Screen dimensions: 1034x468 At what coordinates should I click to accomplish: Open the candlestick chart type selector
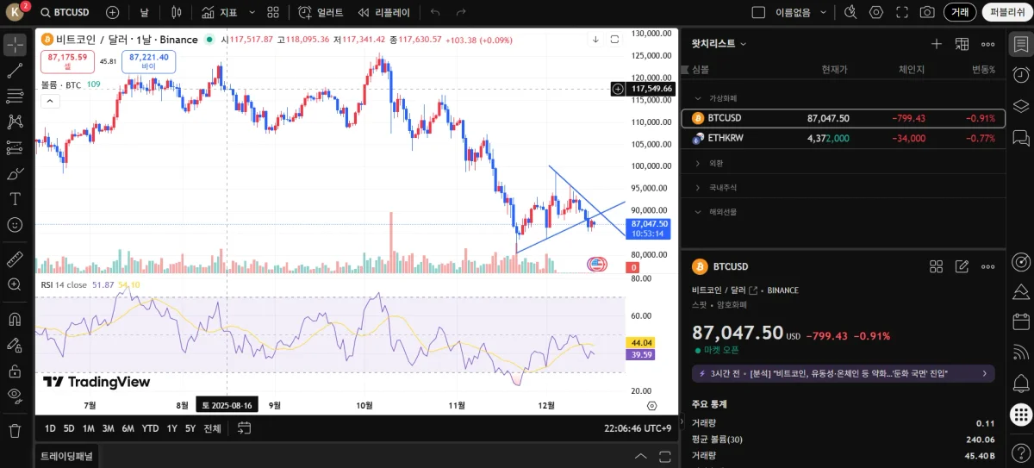point(177,13)
